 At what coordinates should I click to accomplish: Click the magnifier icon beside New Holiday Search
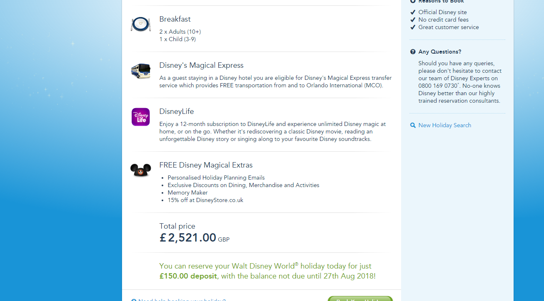(x=413, y=126)
